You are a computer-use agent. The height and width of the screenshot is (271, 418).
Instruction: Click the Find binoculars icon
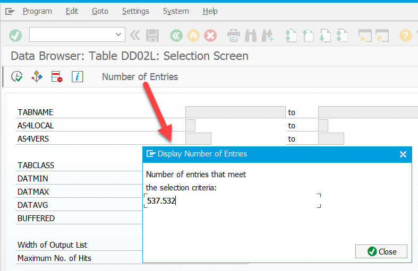(251, 36)
